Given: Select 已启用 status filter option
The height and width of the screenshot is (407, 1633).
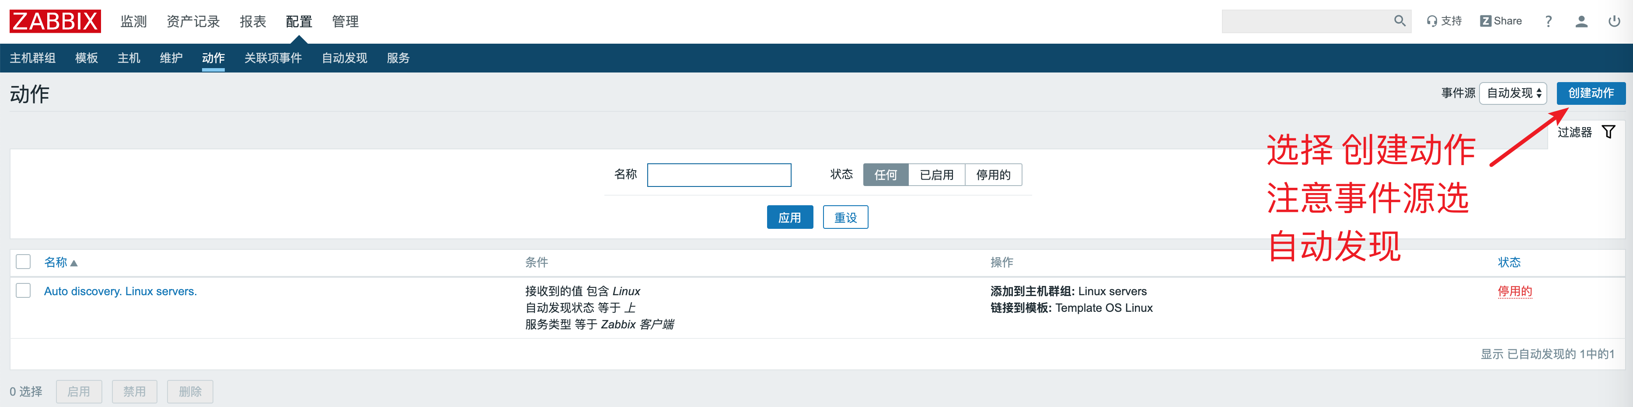Looking at the screenshot, I should pyautogui.click(x=936, y=175).
